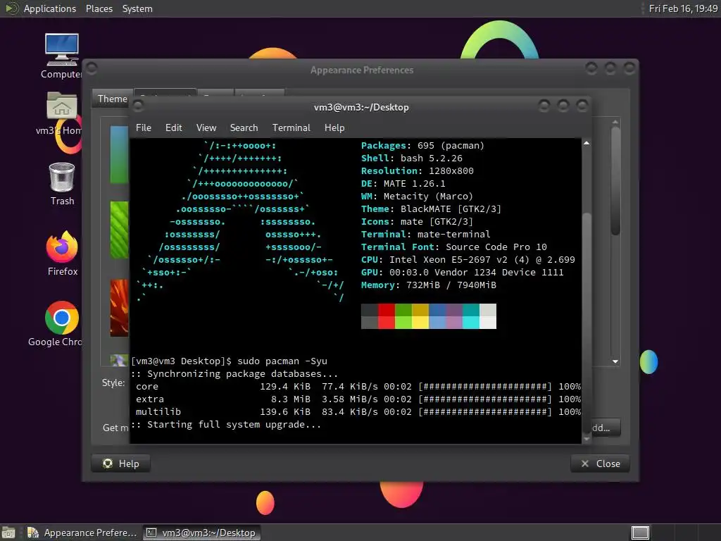The width and height of the screenshot is (721, 541).
Task: Click ':: Starting full system upgrade...' line
Action: (x=226, y=425)
